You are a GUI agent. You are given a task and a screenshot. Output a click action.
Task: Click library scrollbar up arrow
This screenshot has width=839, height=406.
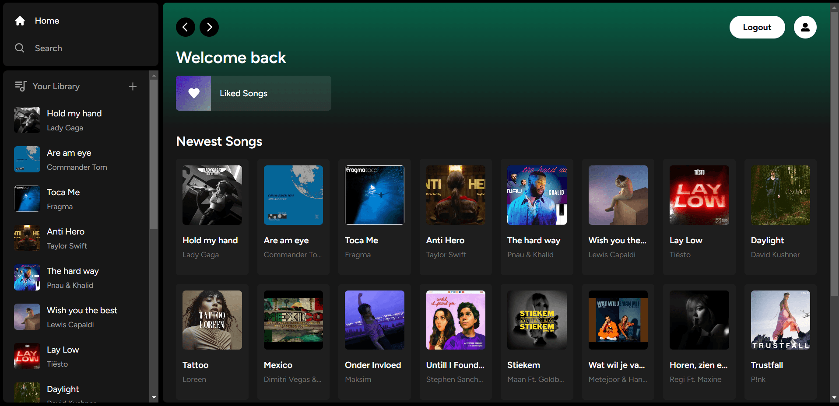coord(154,75)
